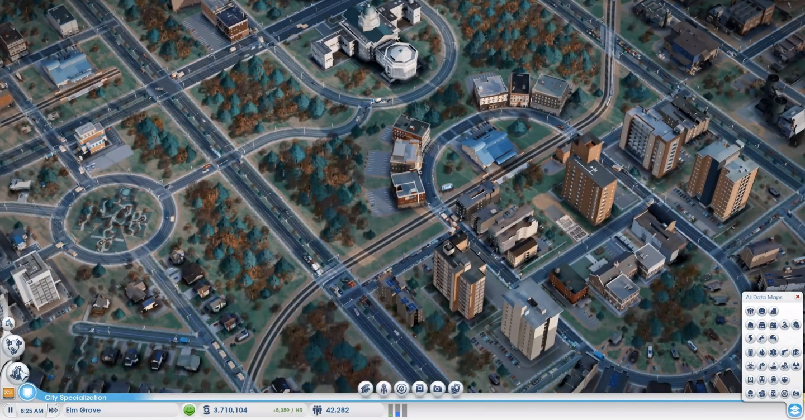This screenshot has width=805, height=420.
Task: Select Metals specialization steel beam icon
Action: 366,389
